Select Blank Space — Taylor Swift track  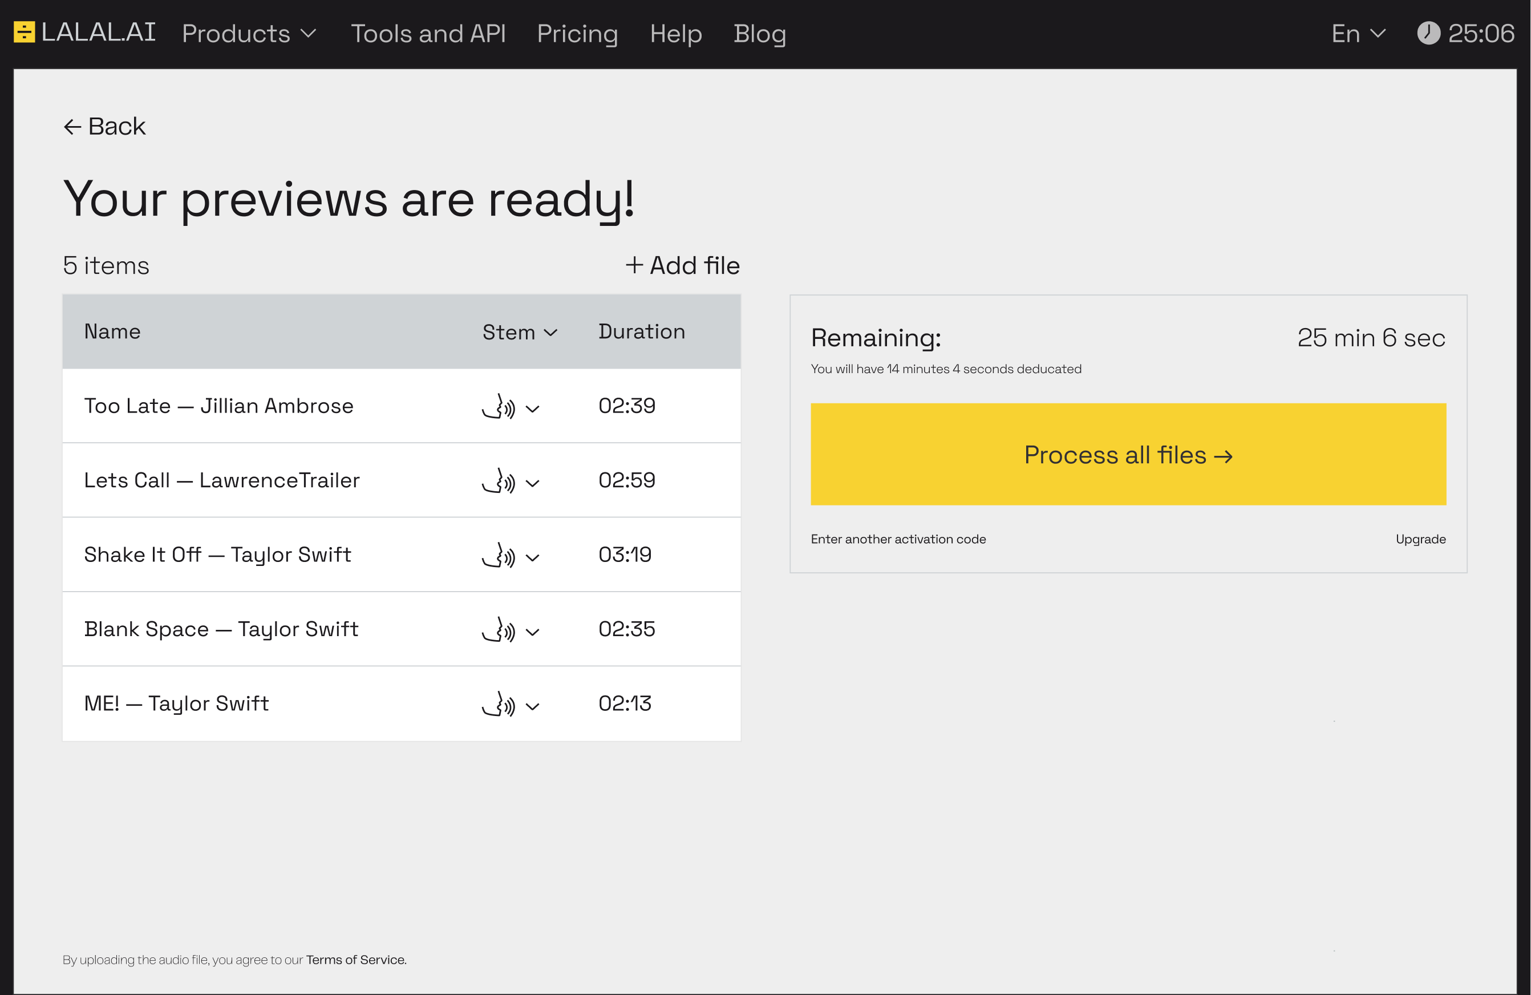221,629
